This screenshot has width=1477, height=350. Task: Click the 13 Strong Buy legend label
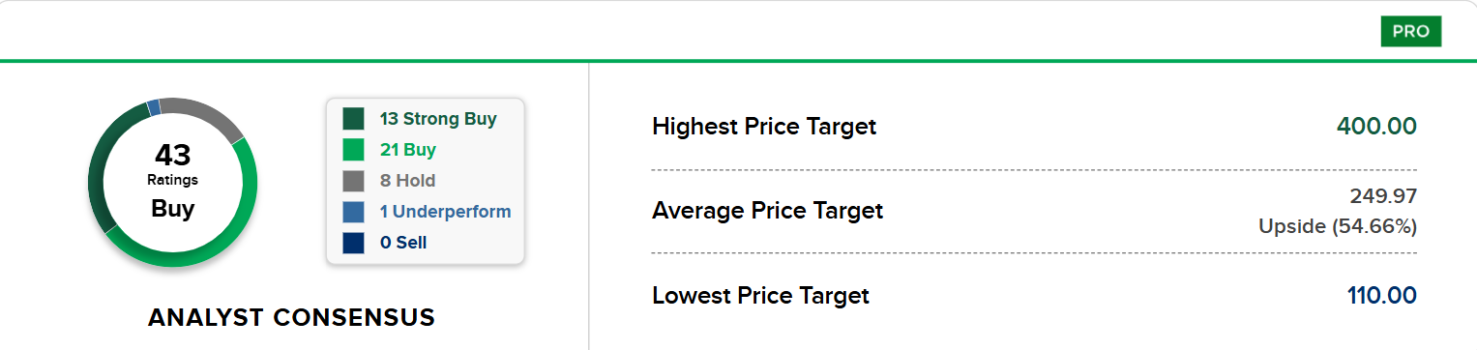pyautogui.click(x=438, y=119)
